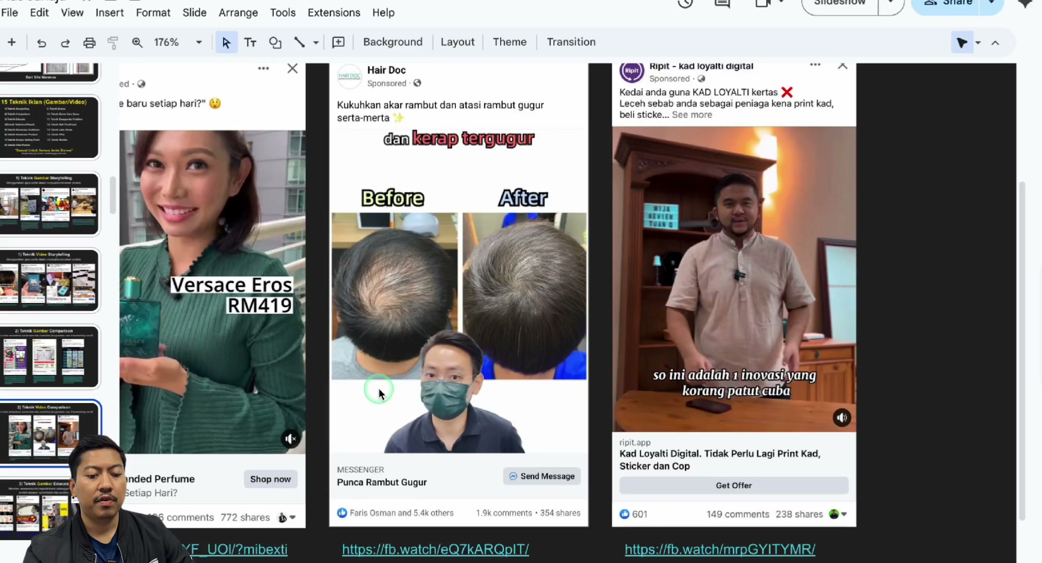Open the Format menu
Image resolution: width=1042 pixels, height=563 pixels.
point(153,13)
